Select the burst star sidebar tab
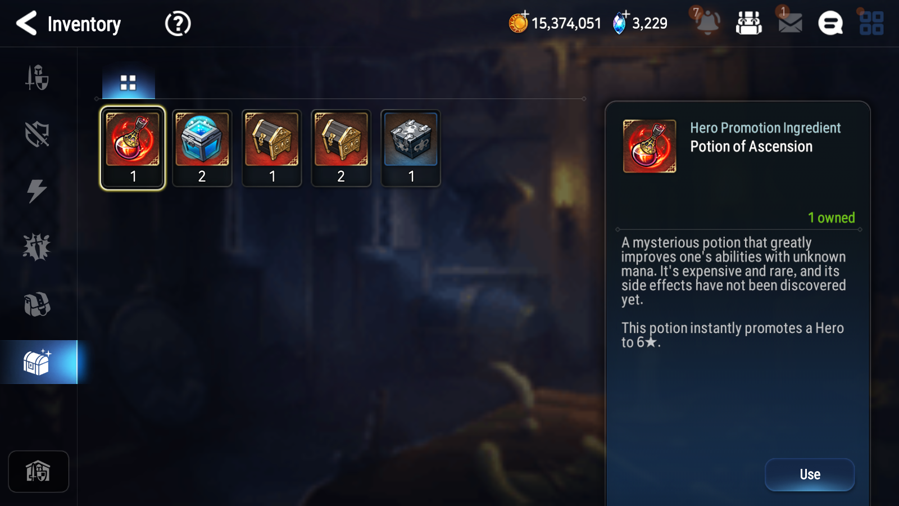 [37, 247]
